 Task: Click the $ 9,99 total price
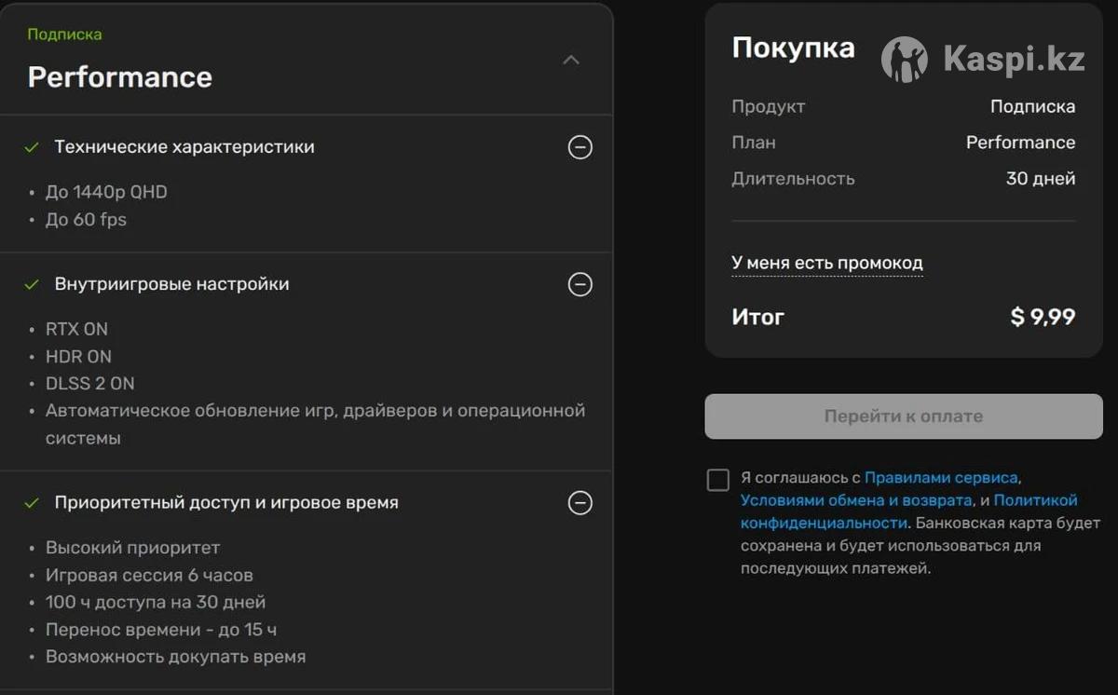click(1043, 317)
